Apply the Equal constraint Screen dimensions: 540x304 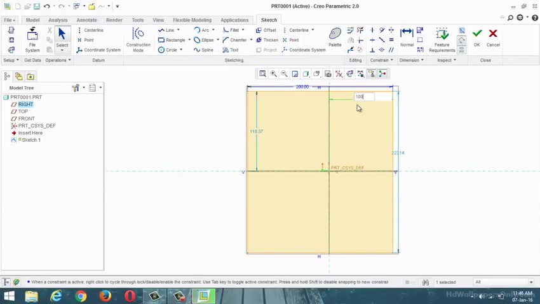391,40
